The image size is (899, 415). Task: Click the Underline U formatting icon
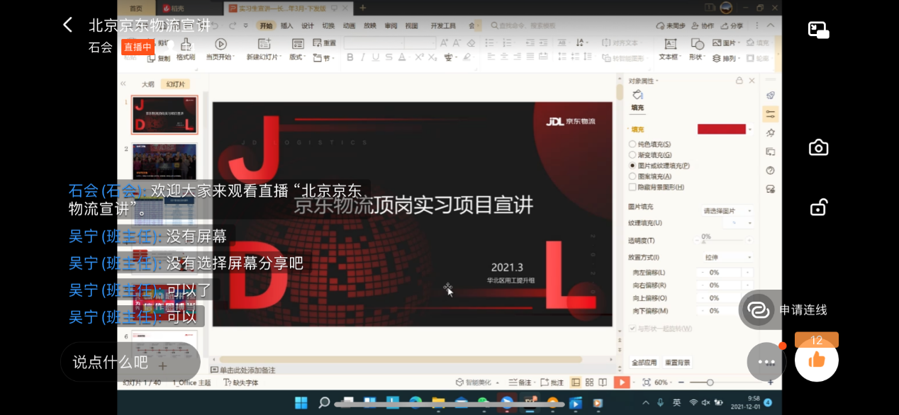pos(376,57)
